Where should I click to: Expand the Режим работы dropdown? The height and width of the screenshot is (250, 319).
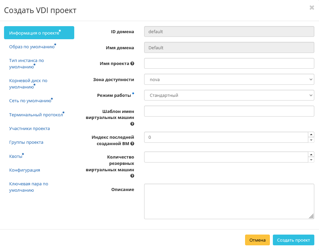pyautogui.click(x=229, y=96)
